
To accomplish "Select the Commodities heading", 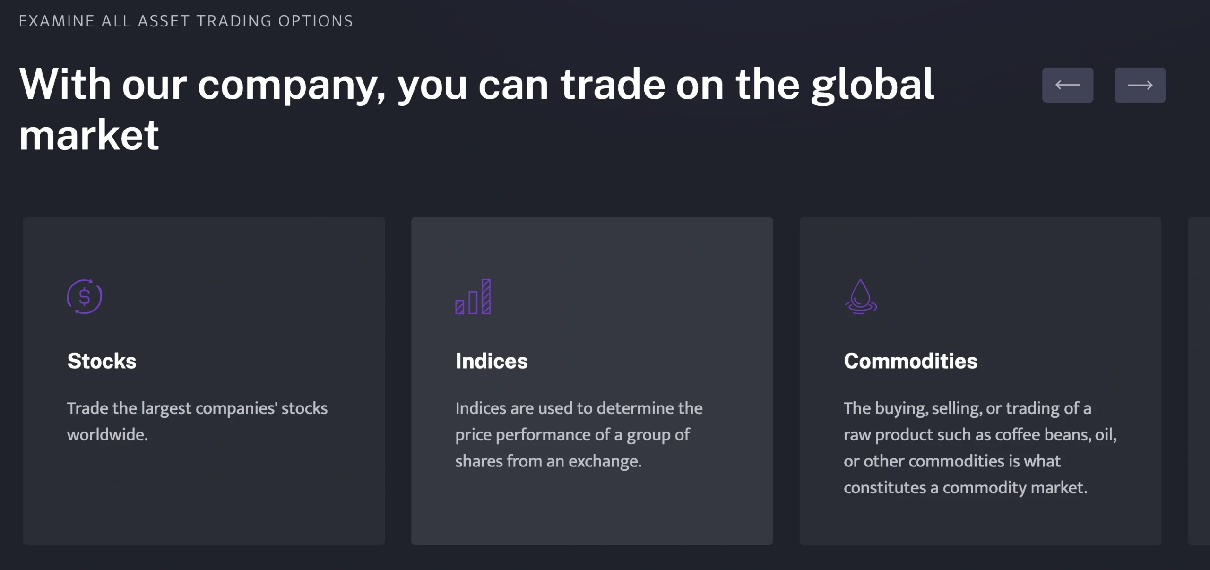I will pos(910,361).
